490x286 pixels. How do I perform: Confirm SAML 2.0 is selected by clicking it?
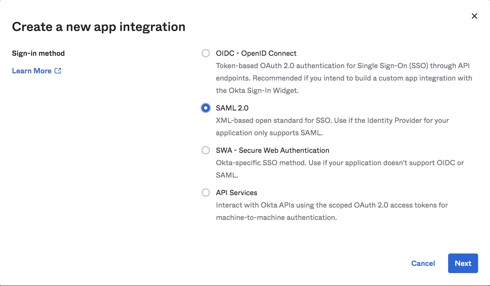(206, 108)
